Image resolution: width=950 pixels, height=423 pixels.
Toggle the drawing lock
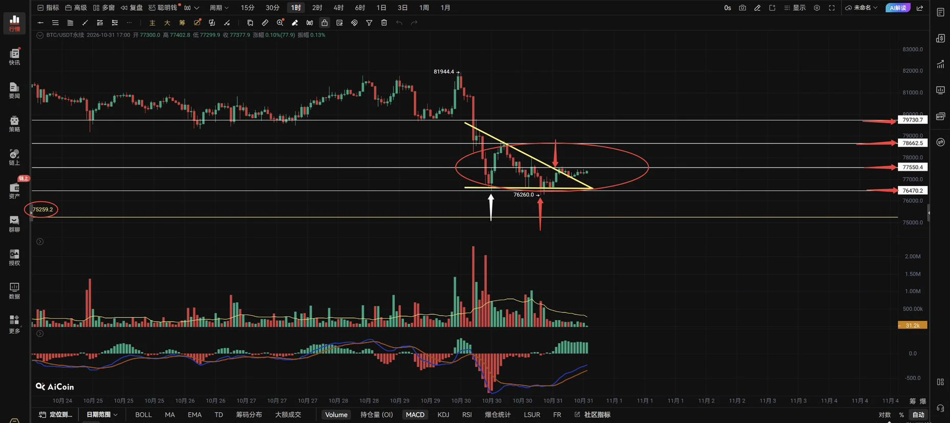click(324, 22)
